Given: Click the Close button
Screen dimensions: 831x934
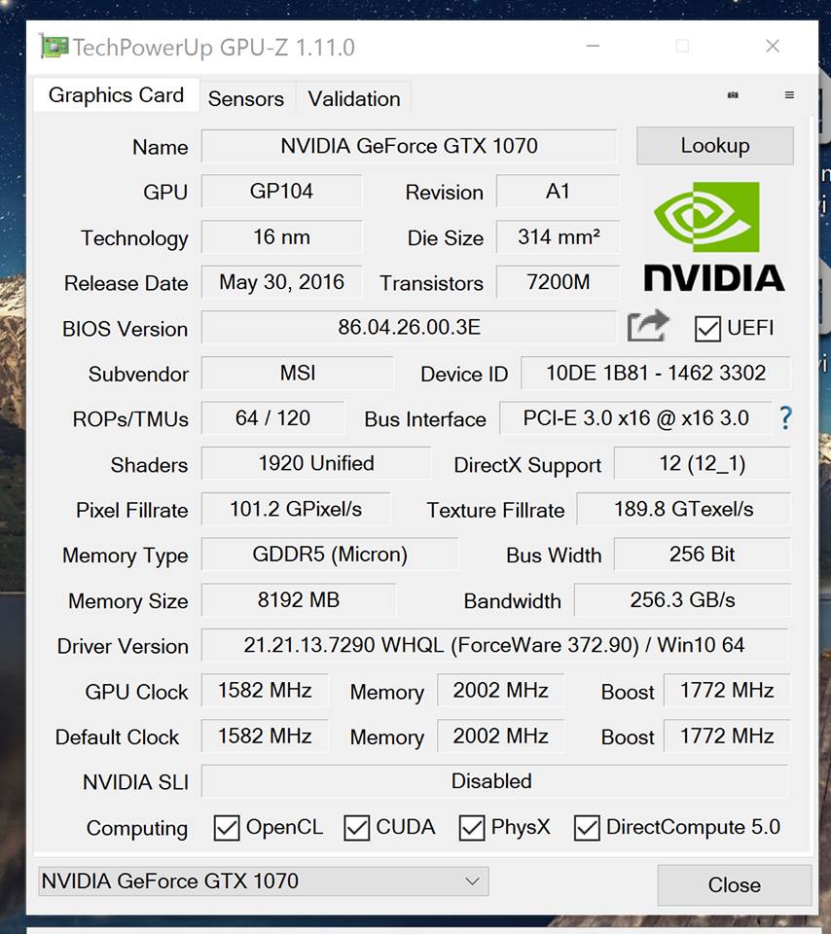Looking at the screenshot, I should coord(734,884).
